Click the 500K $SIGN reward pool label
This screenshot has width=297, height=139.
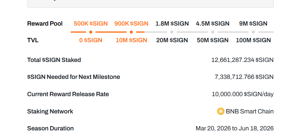[91, 23]
